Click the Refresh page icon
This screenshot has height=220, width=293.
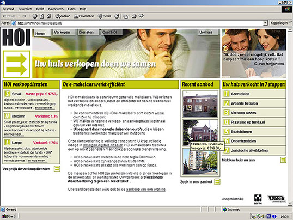click(42, 16)
